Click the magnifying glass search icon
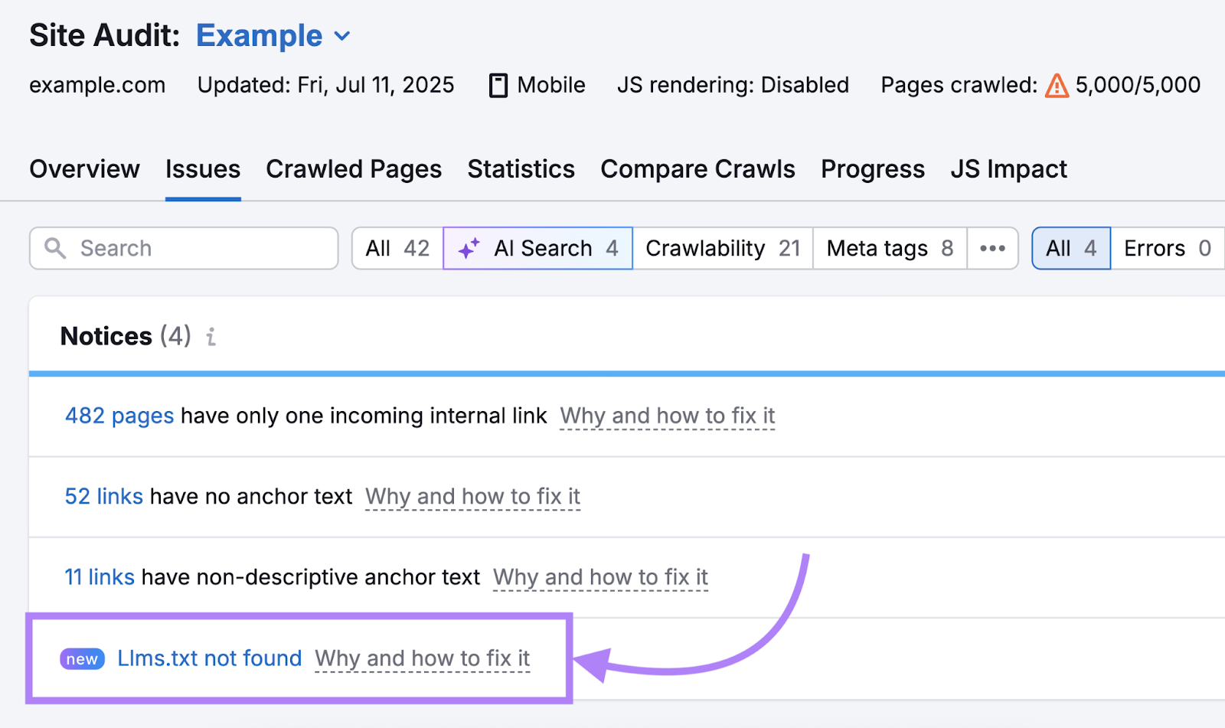This screenshot has height=728, width=1225. coord(54,248)
